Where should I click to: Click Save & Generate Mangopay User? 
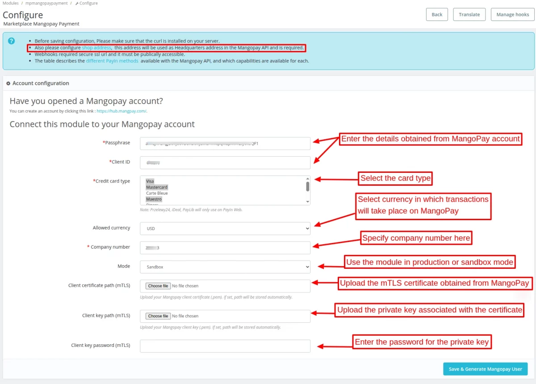click(486, 369)
